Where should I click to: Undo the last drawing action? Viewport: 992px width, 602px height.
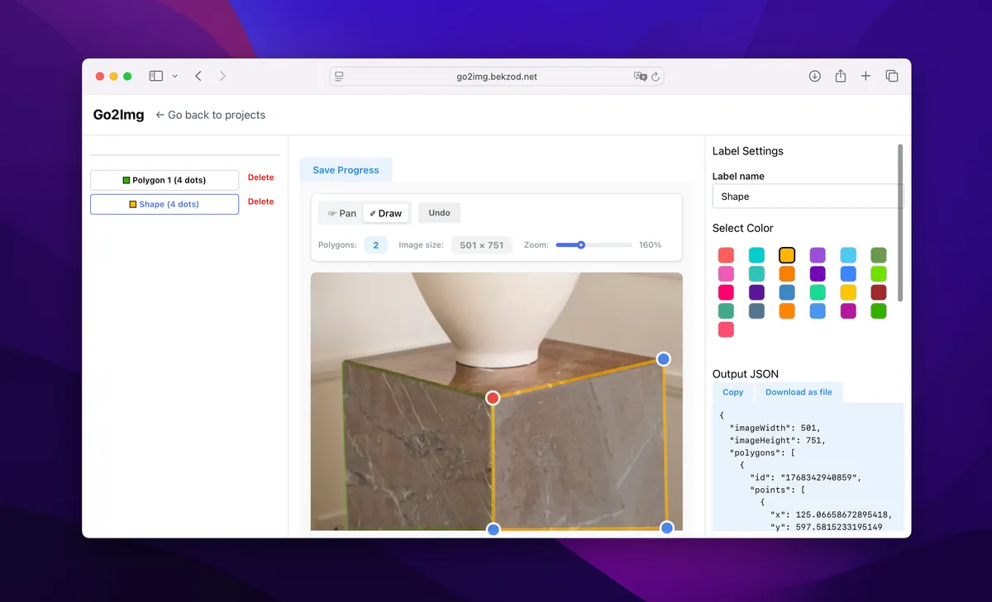(439, 213)
